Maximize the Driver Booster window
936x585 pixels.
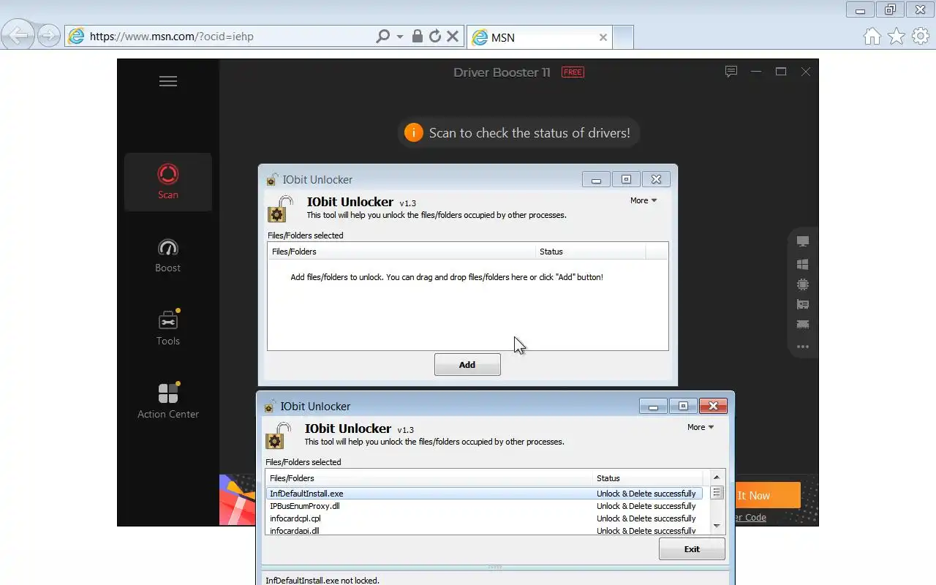click(x=781, y=72)
